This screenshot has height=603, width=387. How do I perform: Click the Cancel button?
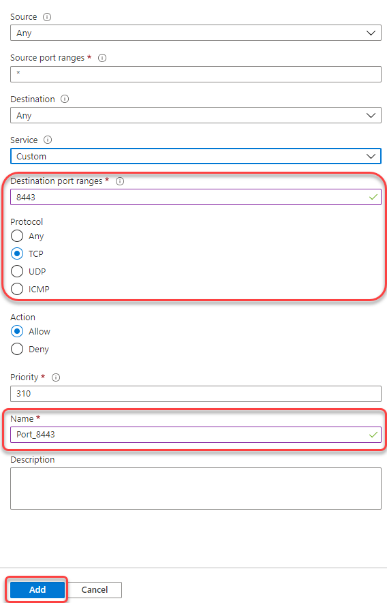tap(95, 589)
